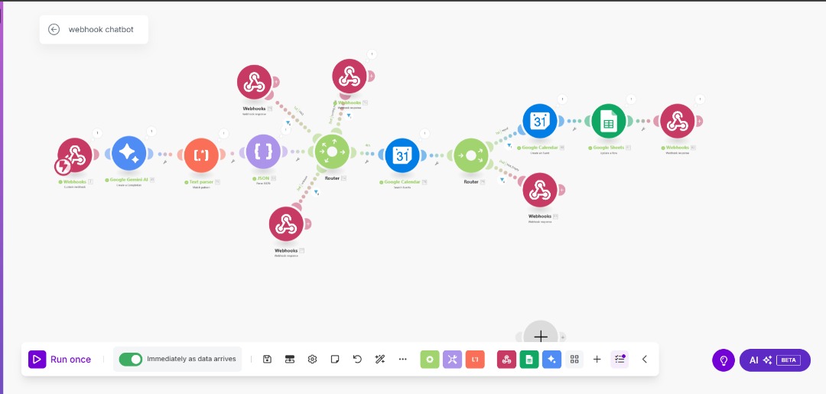Open the Google Calendar Search Events module
Viewport: 826px width, 394px height.
tap(402, 155)
